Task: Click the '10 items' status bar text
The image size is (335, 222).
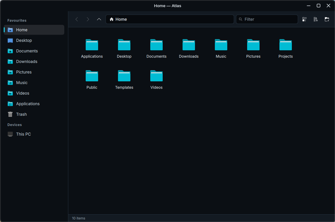Action: pyautogui.click(x=79, y=218)
